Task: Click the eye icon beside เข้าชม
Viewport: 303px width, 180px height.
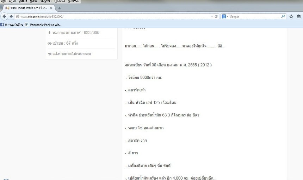Action: click(x=49, y=43)
